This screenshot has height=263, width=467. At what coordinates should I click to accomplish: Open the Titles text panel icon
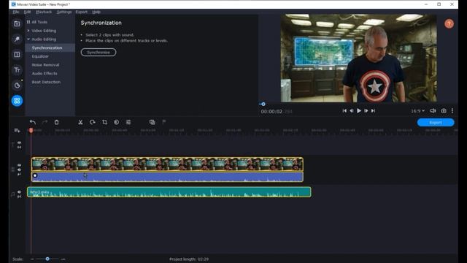17,70
